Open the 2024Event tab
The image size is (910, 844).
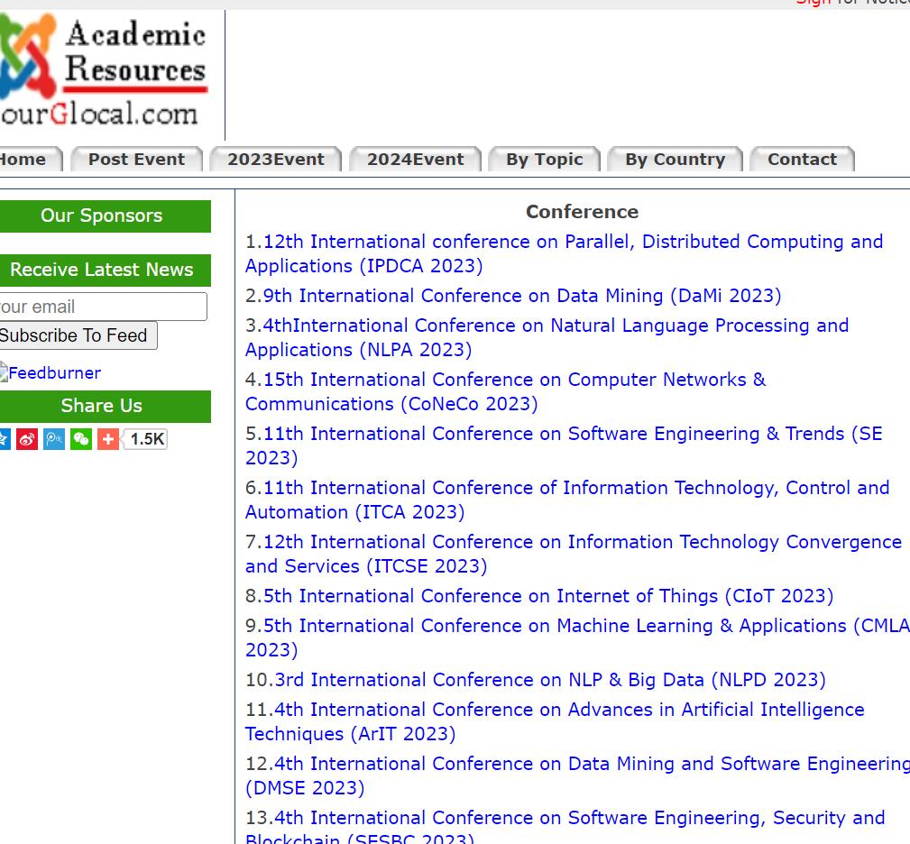coord(415,160)
